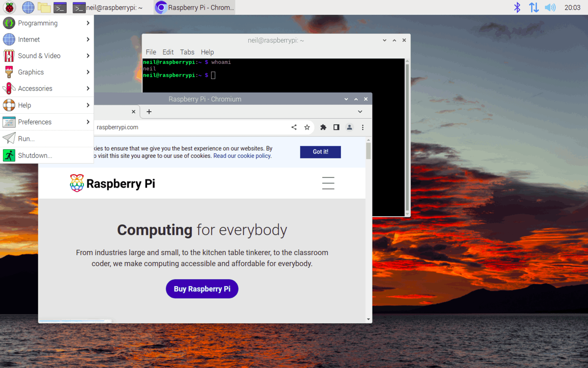Click the Internet globe icon in the menu

(x=9, y=39)
